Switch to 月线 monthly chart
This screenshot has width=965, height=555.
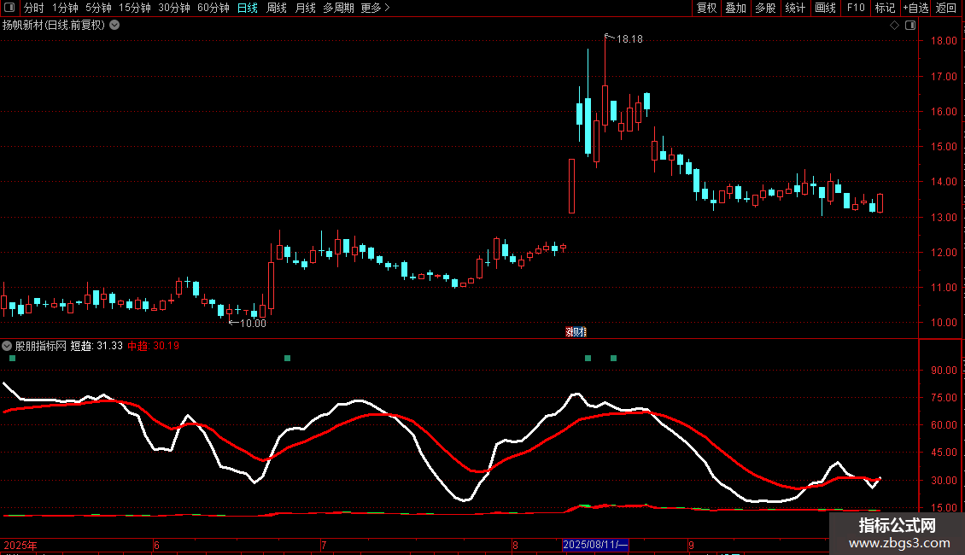tap(305, 8)
